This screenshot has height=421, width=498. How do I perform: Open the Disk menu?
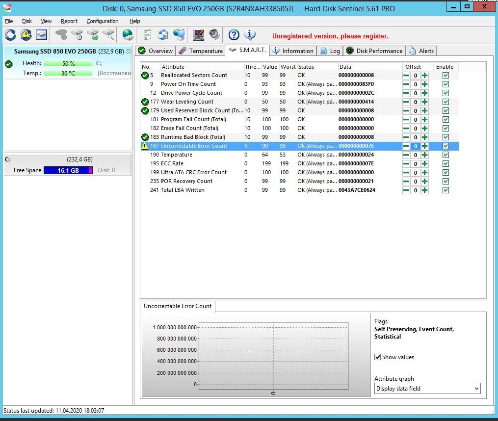tap(26, 21)
